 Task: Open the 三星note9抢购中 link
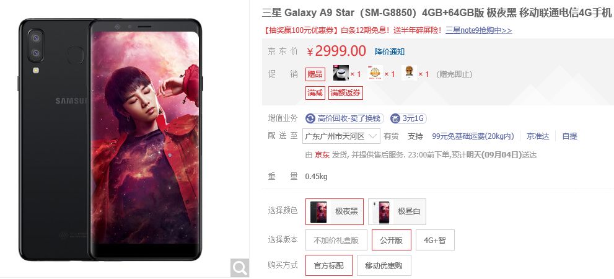click(x=479, y=30)
